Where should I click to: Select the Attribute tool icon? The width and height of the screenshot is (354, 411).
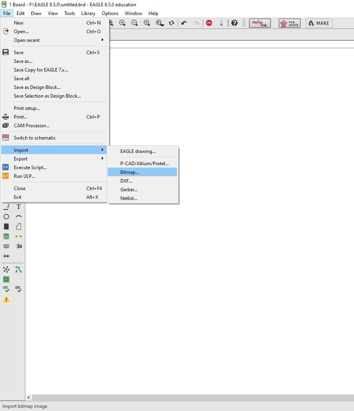[x=18, y=246]
